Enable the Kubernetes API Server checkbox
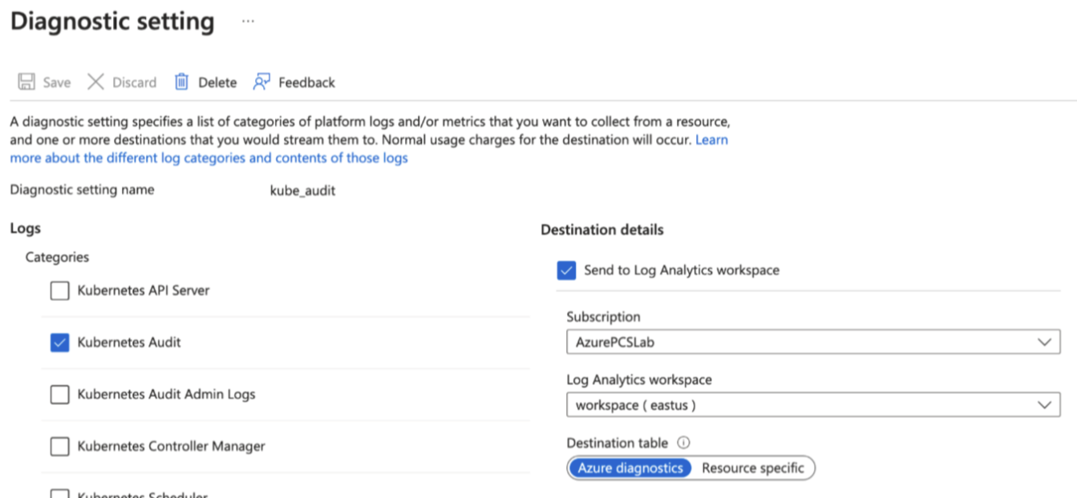Viewport: 1077px width, 498px height. pyautogui.click(x=60, y=291)
